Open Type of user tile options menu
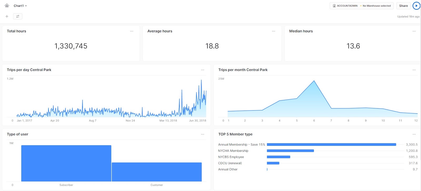This screenshot has height=191, width=421. coord(203,134)
